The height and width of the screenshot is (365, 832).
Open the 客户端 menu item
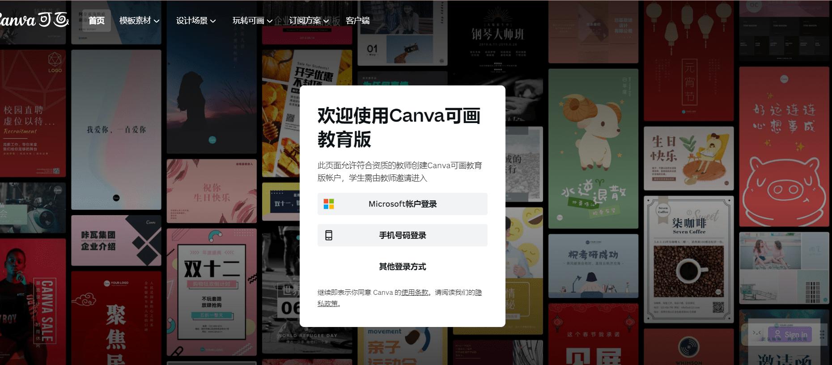point(358,21)
